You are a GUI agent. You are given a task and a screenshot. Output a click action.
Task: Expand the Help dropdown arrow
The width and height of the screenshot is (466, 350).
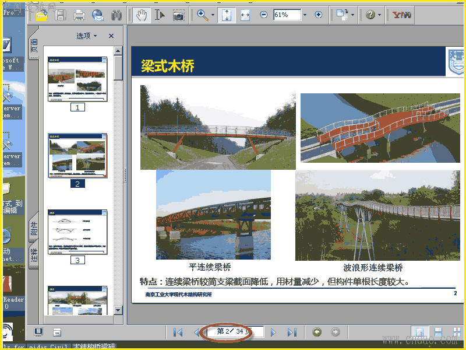[380, 15]
